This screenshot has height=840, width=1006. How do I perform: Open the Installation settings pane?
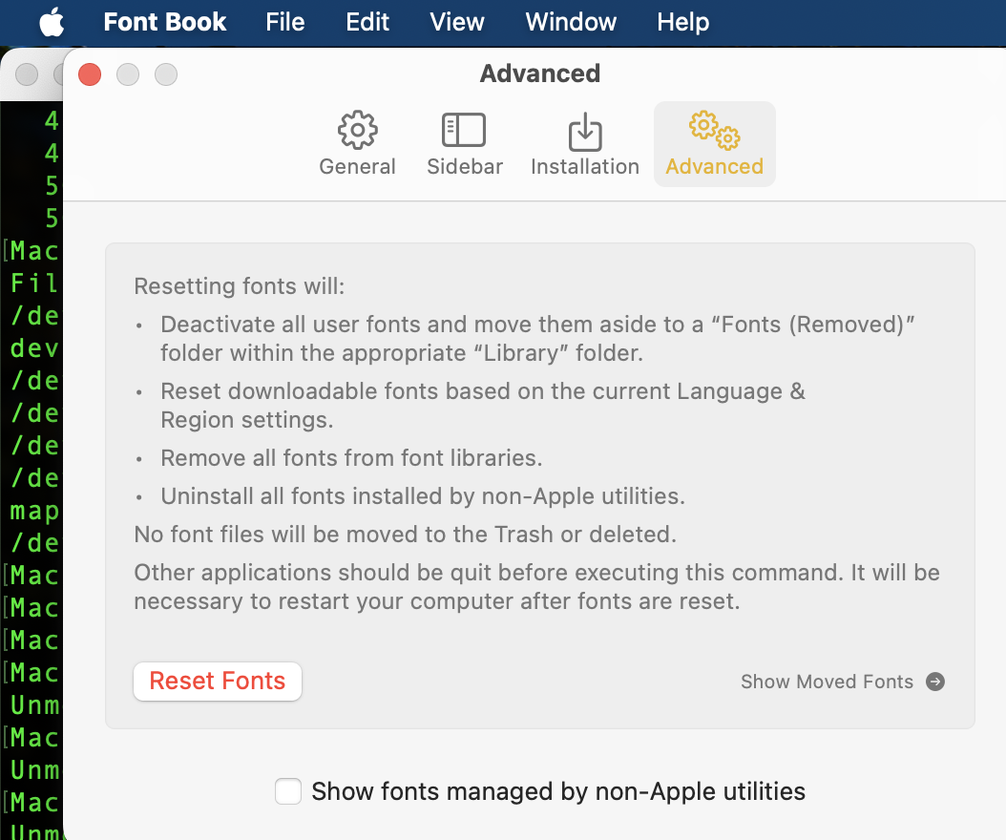(x=584, y=144)
